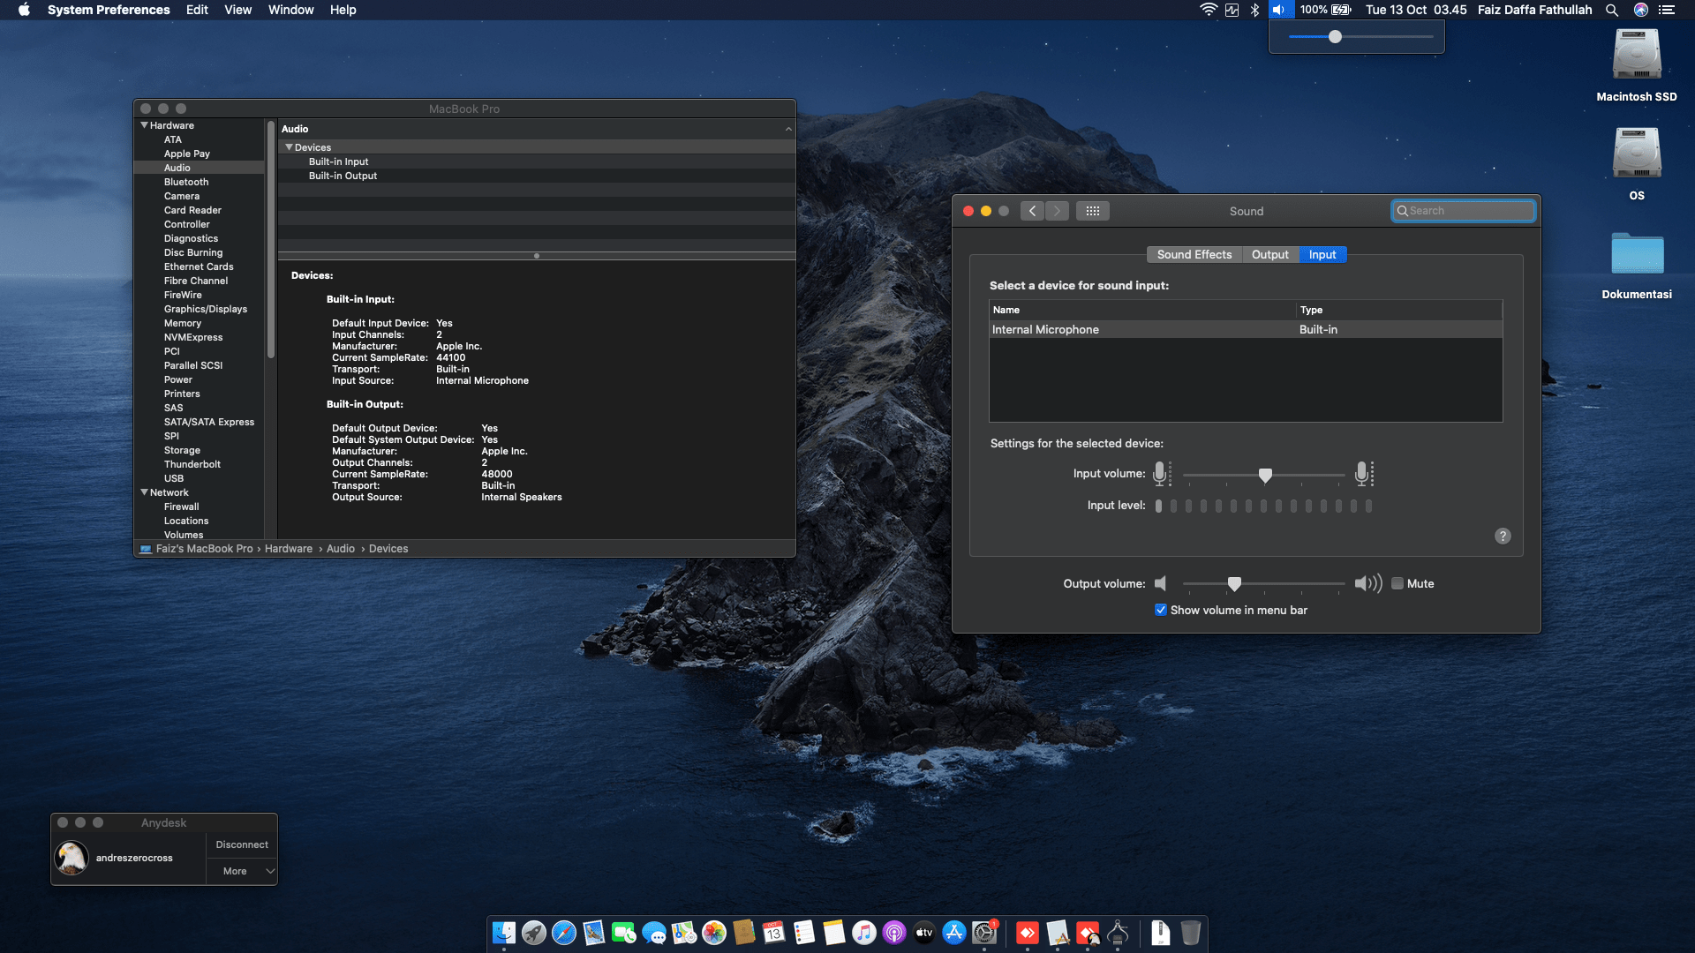Open Calendar icon showing 13
The height and width of the screenshot is (953, 1695).
tap(774, 933)
